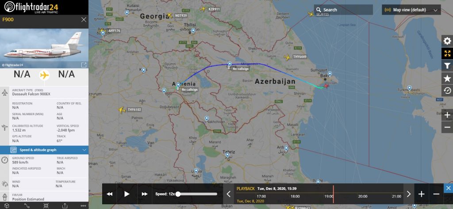Fast forward the playback
This screenshot has height=209, width=453.
[x=145, y=194]
